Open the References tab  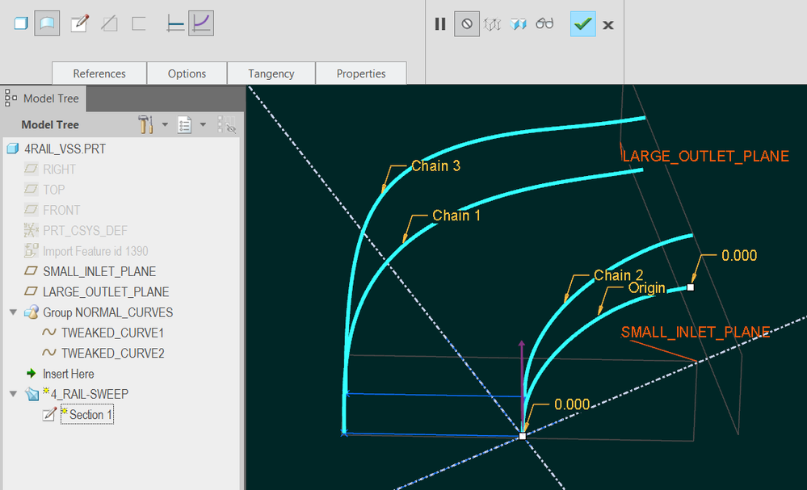99,73
